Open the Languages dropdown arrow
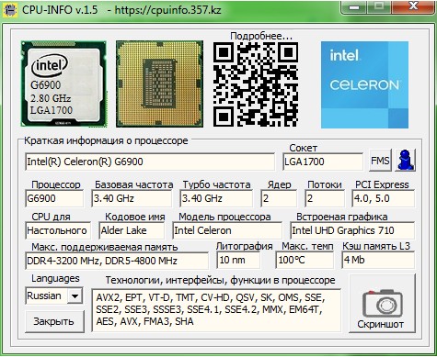 pyautogui.click(x=75, y=296)
